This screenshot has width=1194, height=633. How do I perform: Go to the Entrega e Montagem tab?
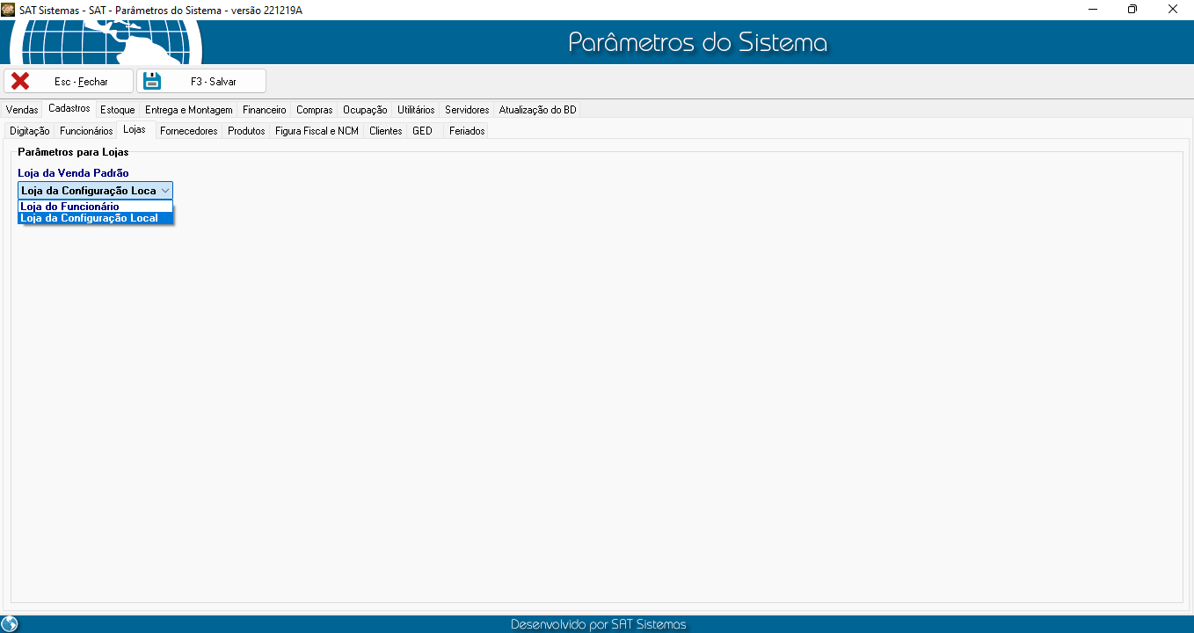point(188,110)
